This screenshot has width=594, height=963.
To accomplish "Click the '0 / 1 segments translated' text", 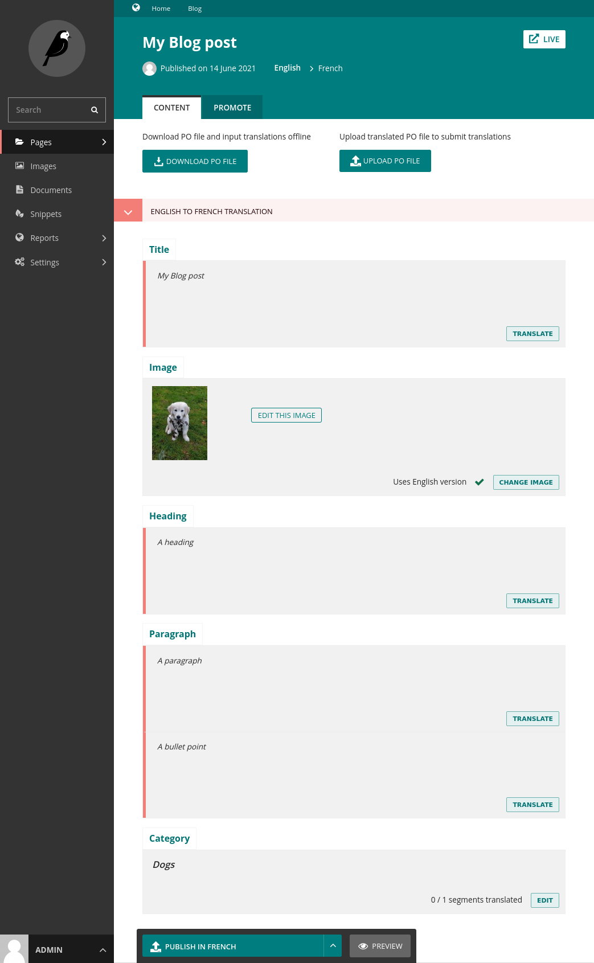I will click(477, 900).
